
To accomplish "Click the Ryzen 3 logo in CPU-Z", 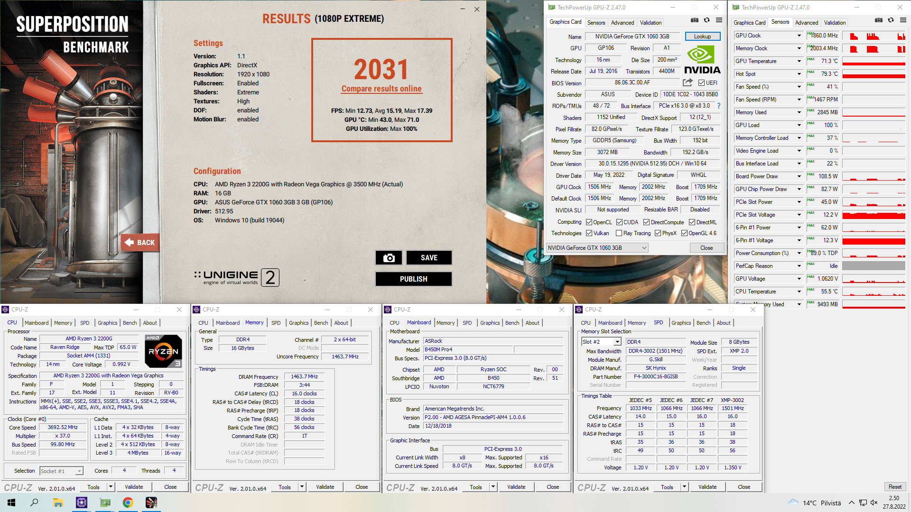I will [x=163, y=351].
